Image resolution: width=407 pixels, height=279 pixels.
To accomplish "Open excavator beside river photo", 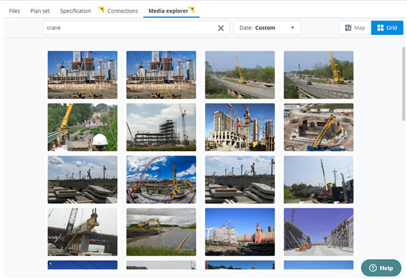I will (x=161, y=232).
